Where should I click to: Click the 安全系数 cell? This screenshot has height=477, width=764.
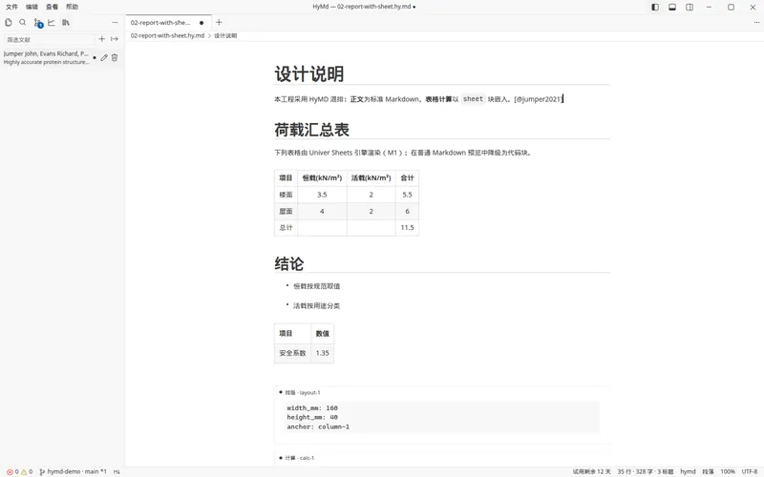pos(292,353)
